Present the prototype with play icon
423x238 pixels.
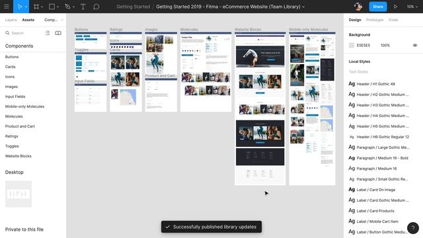(x=395, y=7)
